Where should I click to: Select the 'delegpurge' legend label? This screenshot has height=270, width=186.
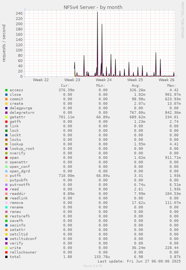coord(21,108)
